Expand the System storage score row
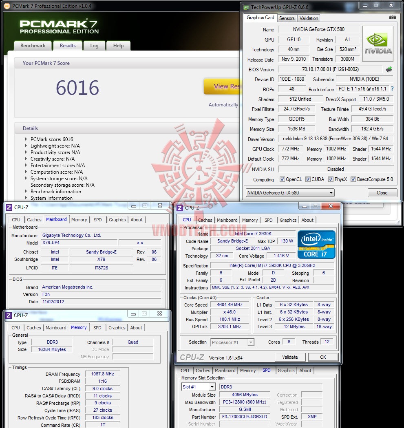Viewport: 404px width, 428px height. [x=26, y=179]
